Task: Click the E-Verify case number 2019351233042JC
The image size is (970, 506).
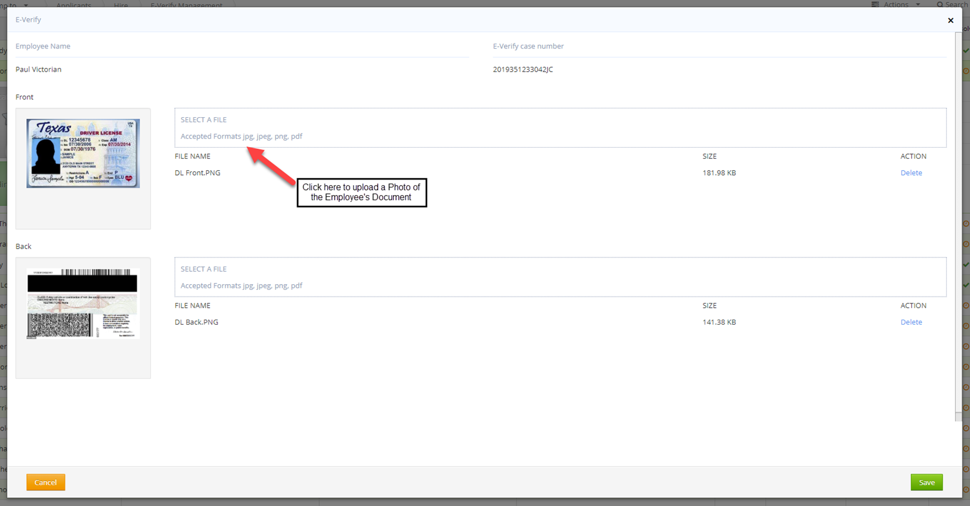Action: 523,70
